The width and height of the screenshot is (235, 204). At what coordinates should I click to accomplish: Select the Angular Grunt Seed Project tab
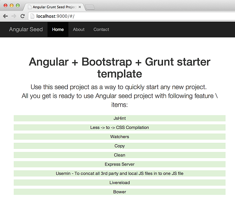[x=54, y=7]
